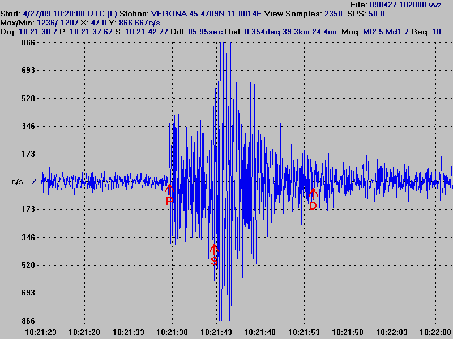Click the red P-wave arrival marker

169,194
